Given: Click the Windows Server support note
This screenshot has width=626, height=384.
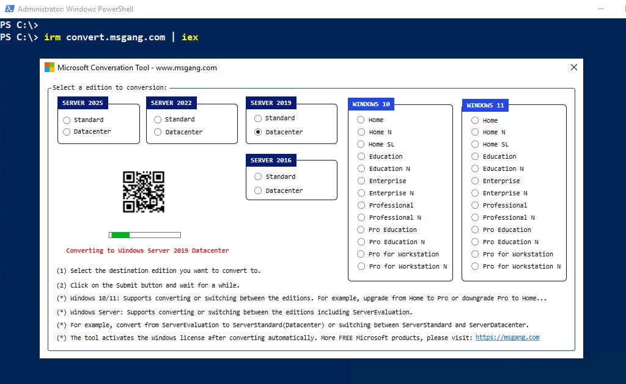Looking at the screenshot, I should (234, 312).
